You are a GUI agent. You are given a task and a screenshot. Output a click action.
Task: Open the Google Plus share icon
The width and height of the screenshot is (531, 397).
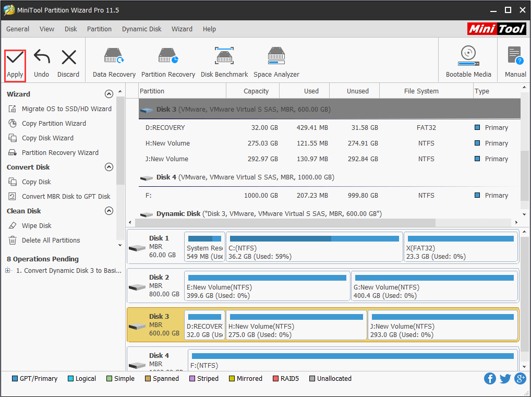(x=520, y=378)
